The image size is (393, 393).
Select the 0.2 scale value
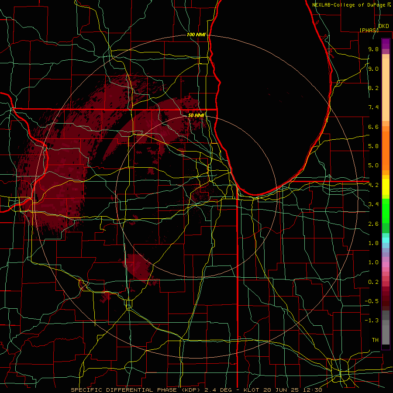click(x=373, y=282)
